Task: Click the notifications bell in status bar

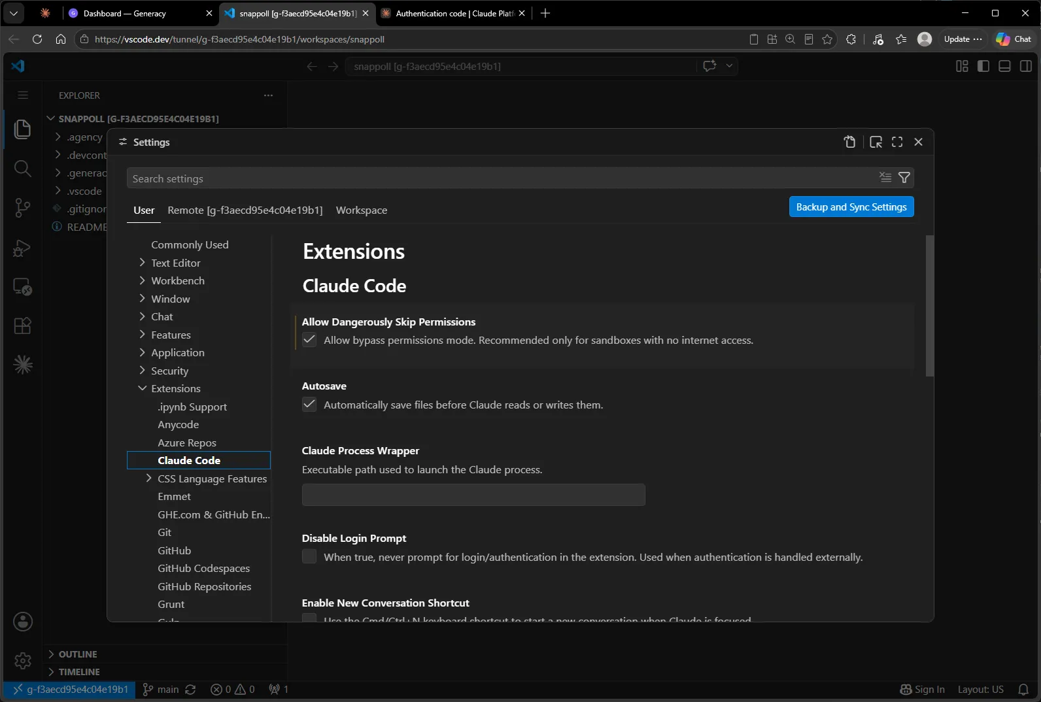Action: coord(1023,690)
